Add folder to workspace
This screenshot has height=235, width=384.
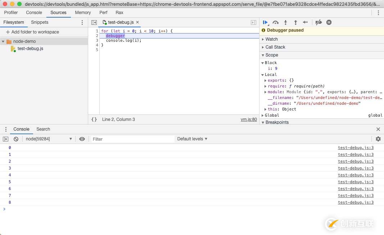[x=32, y=32]
